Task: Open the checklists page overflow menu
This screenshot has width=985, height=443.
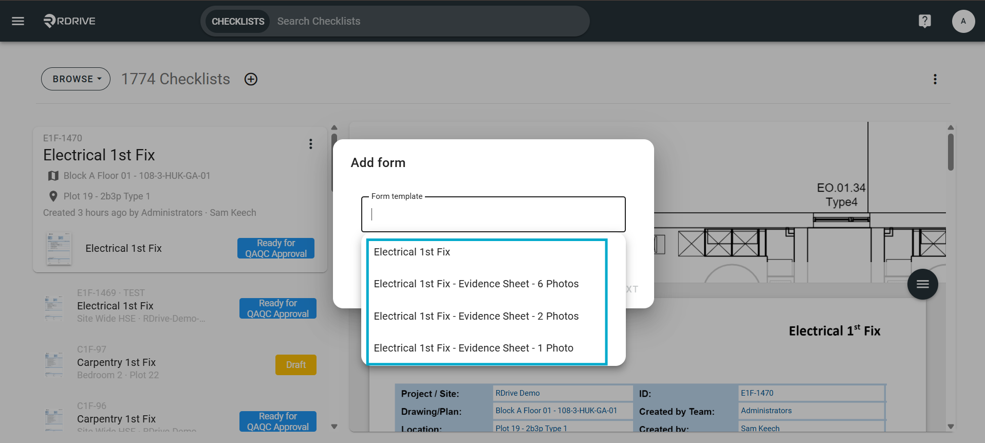Action: [x=935, y=79]
